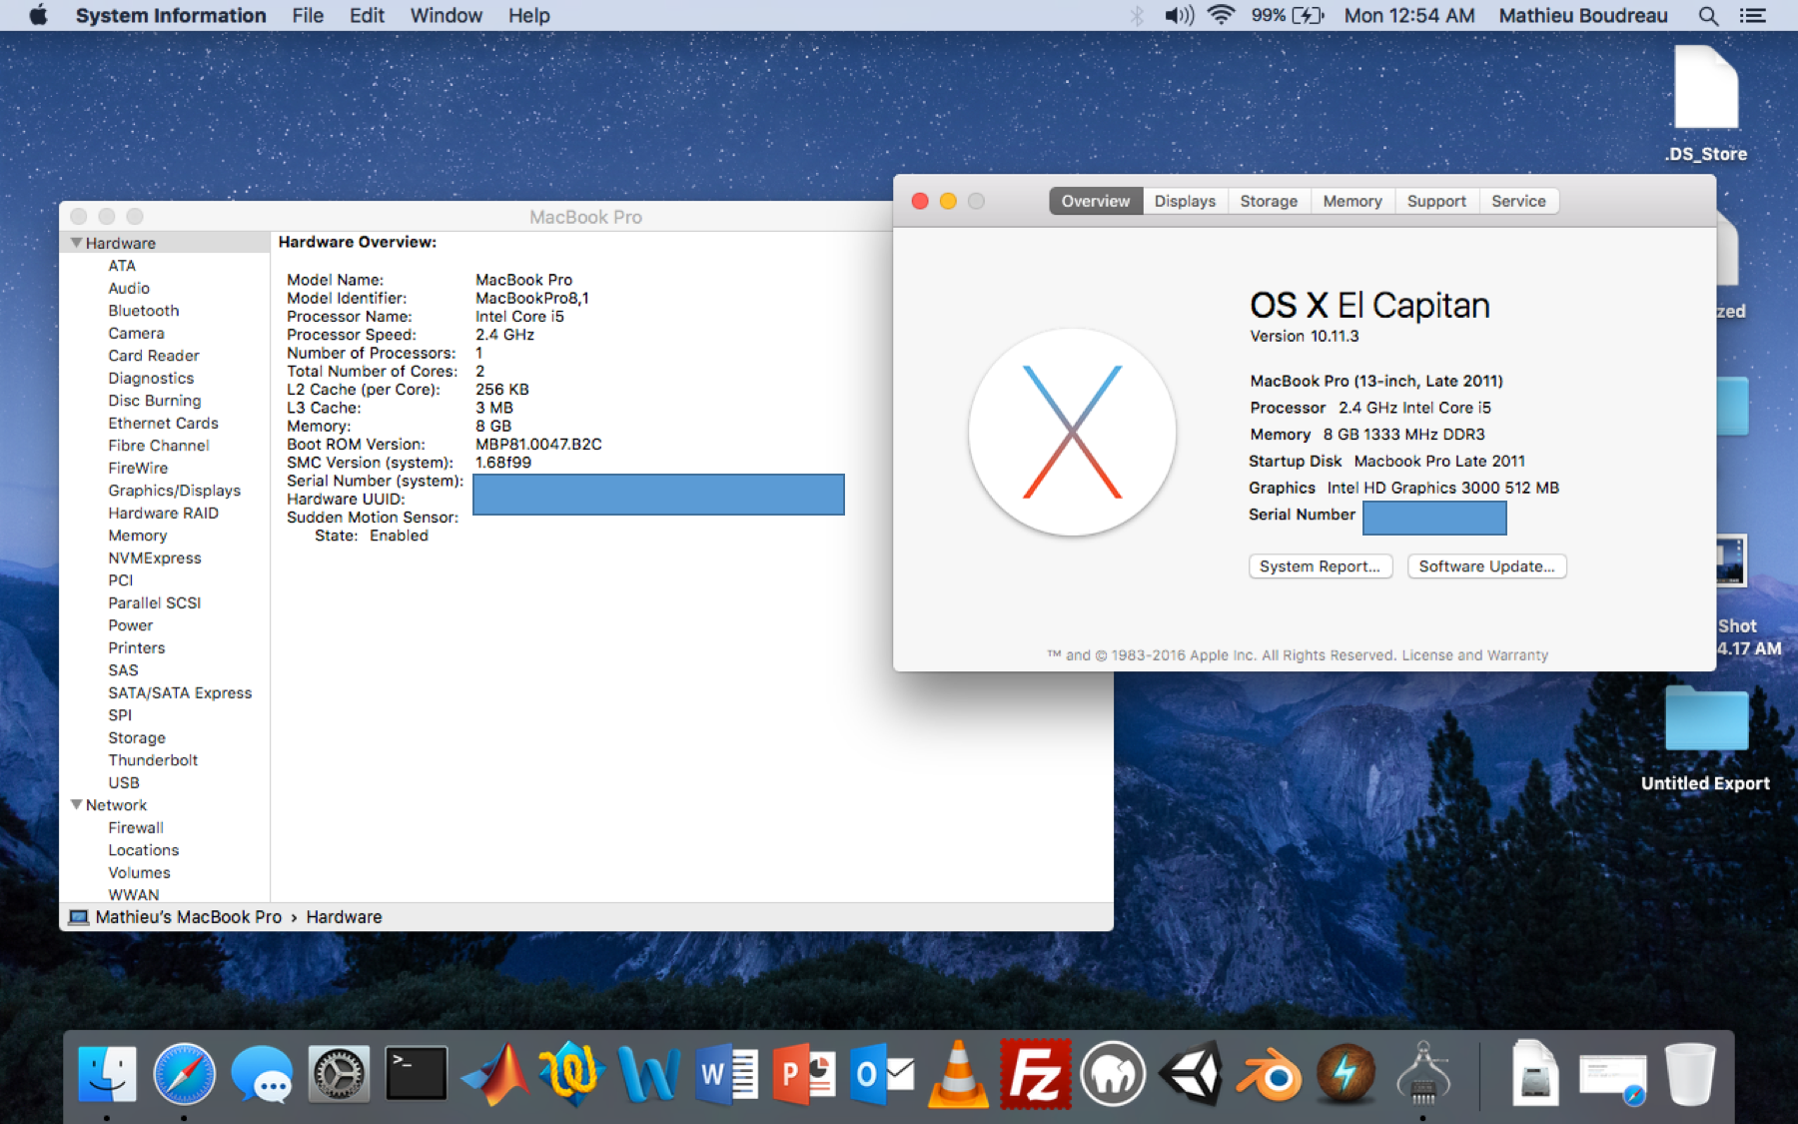Image resolution: width=1798 pixels, height=1124 pixels.
Task: Click the Wi-Fi status icon
Action: pos(1220,15)
